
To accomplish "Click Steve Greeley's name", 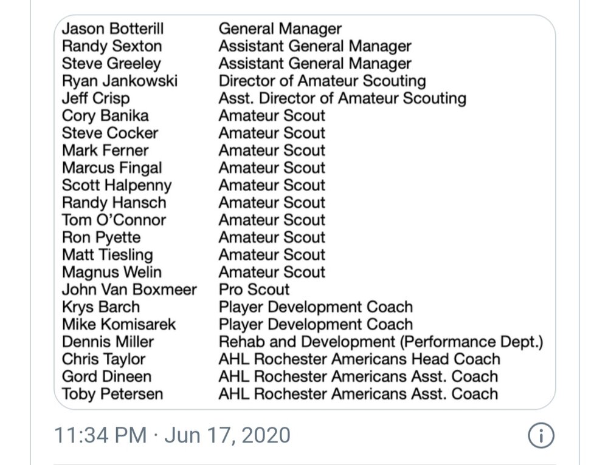I will click(111, 64).
